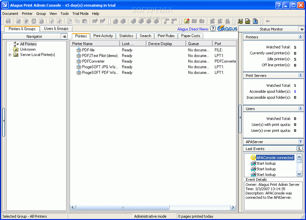Select the ProgeSOFT JPG Wiz... printer row
Image resolution: width=306 pixels, height=220 pixels.
point(153,67)
